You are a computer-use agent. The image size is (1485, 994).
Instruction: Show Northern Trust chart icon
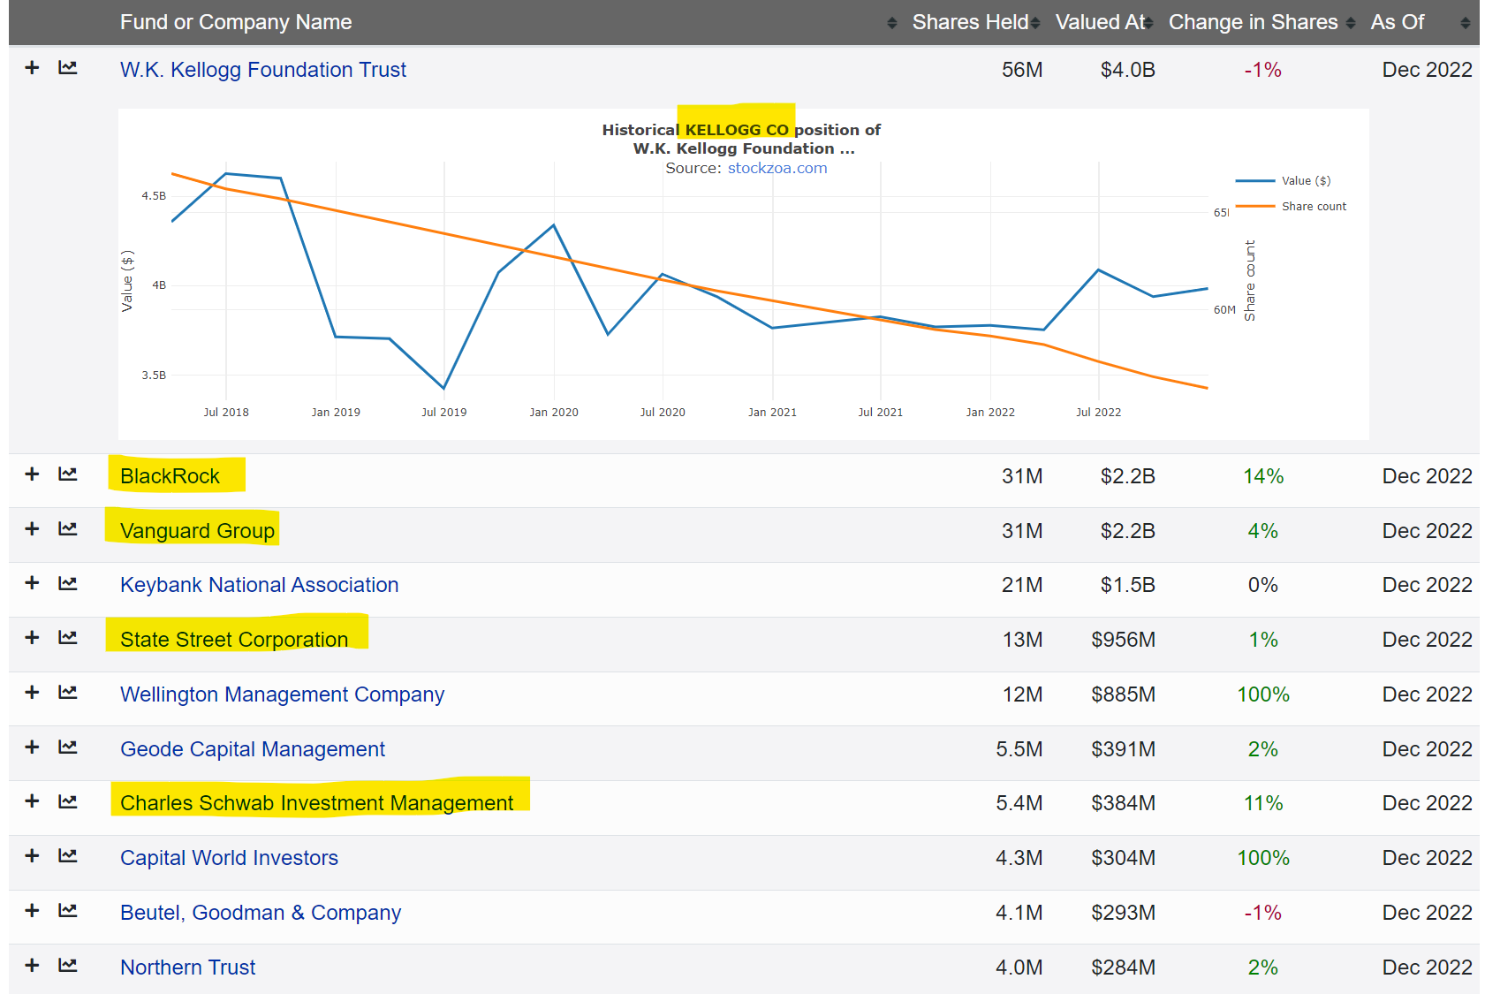[68, 966]
